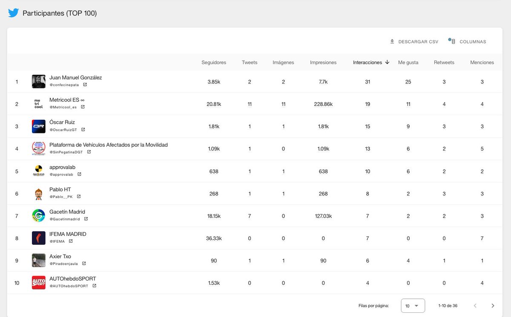Click Plataforma de Vehículos Afectados por la Movilidad

[x=109, y=145]
